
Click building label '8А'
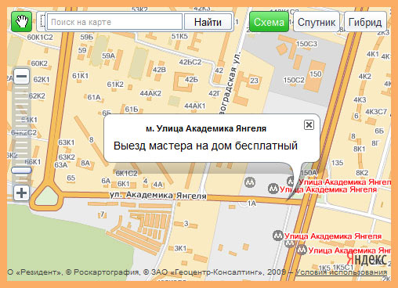85,163
